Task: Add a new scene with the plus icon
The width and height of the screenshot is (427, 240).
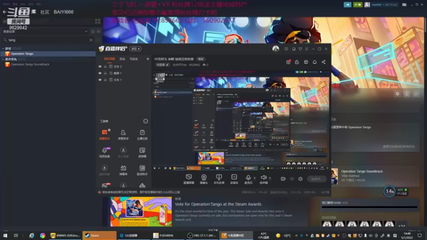Action: [x=148, y=59]
